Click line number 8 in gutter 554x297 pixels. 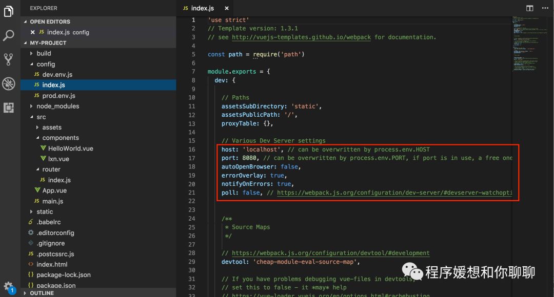tap(193, 80)
